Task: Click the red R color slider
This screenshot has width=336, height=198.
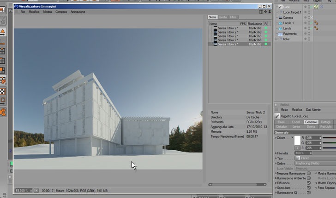Action: tap(329, 138)
